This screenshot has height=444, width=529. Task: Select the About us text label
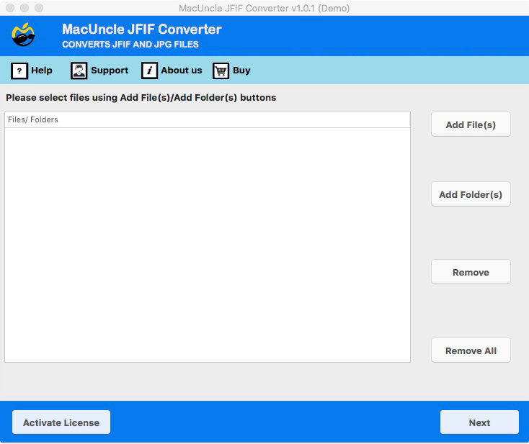point(182,71)
